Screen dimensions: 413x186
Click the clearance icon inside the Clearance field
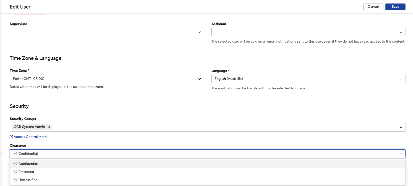coord(15,153)
